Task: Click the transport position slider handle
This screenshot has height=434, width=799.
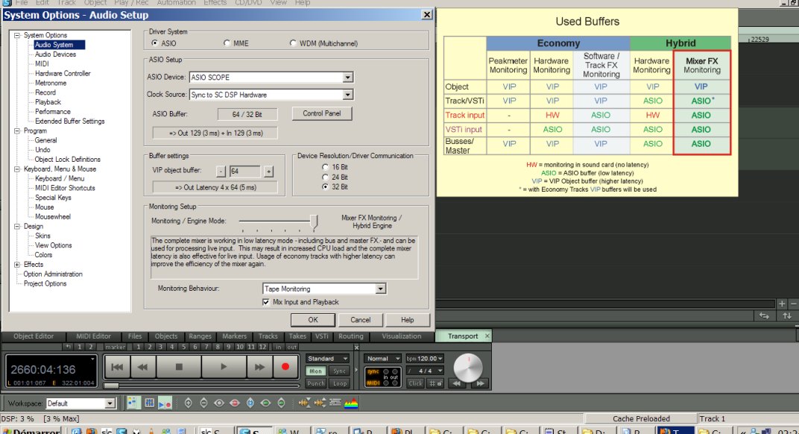Action: pos(111,386)
